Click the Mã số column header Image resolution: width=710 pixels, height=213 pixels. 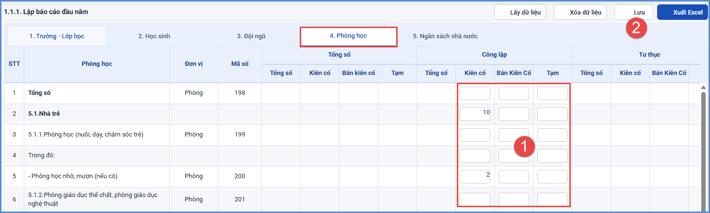point(240,64)
